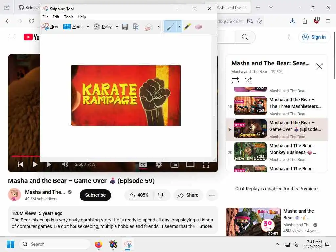Bookmark this page with star icon
The width and height of the screenshot is (336, 252).
coord(259,21)
